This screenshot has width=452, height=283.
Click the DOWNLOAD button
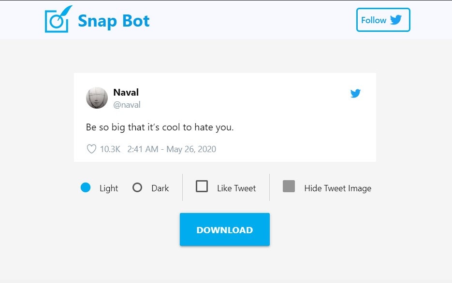click(x=224, y=229)
